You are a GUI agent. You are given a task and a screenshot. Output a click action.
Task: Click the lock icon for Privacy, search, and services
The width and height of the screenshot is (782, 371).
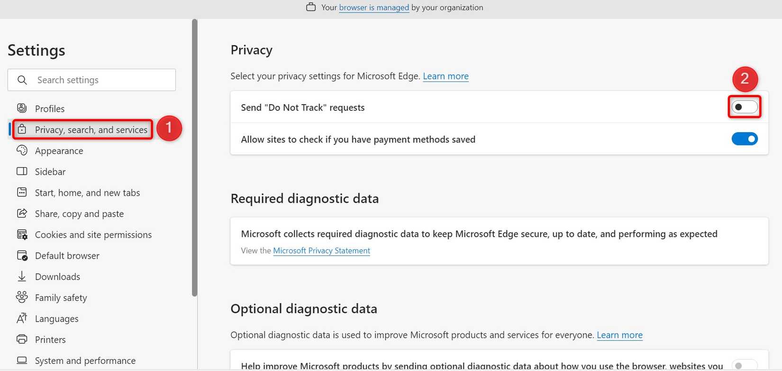(x=22, y=129)
